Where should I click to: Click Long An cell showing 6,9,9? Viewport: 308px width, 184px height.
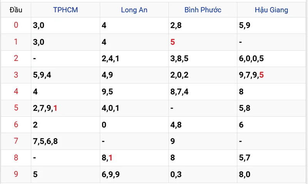pyautogui.click(x=110, y=174)
